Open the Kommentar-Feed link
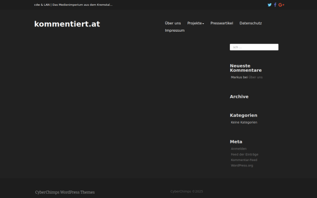Image resolution: width=317 pixels, height=198 pixels. (244, 160)
